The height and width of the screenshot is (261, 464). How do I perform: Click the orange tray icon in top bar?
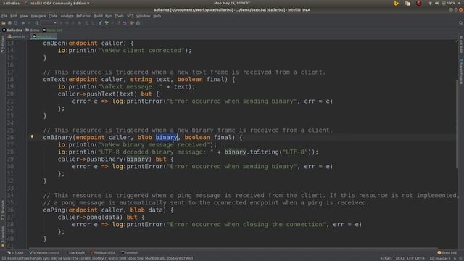(x=397, y=3)
